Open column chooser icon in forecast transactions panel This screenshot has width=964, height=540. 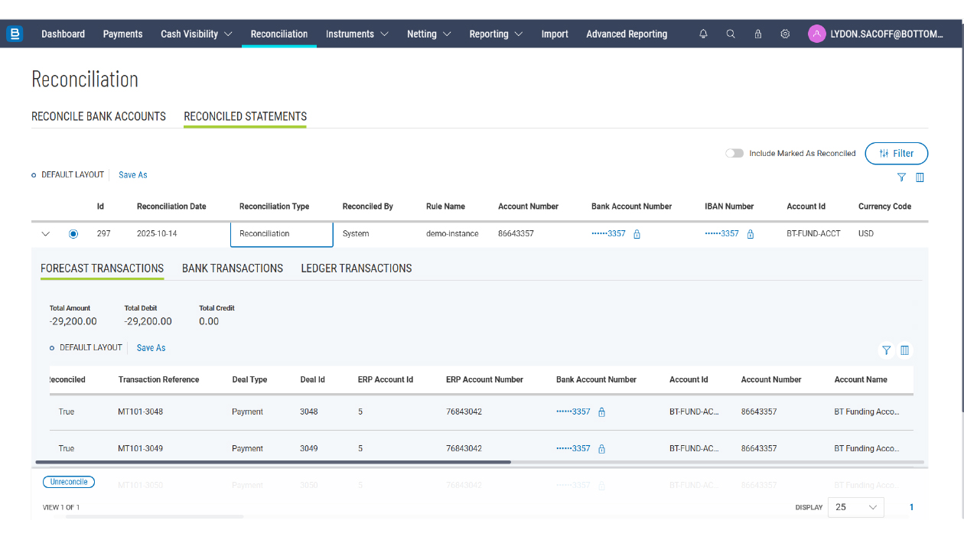coord(904,350)
